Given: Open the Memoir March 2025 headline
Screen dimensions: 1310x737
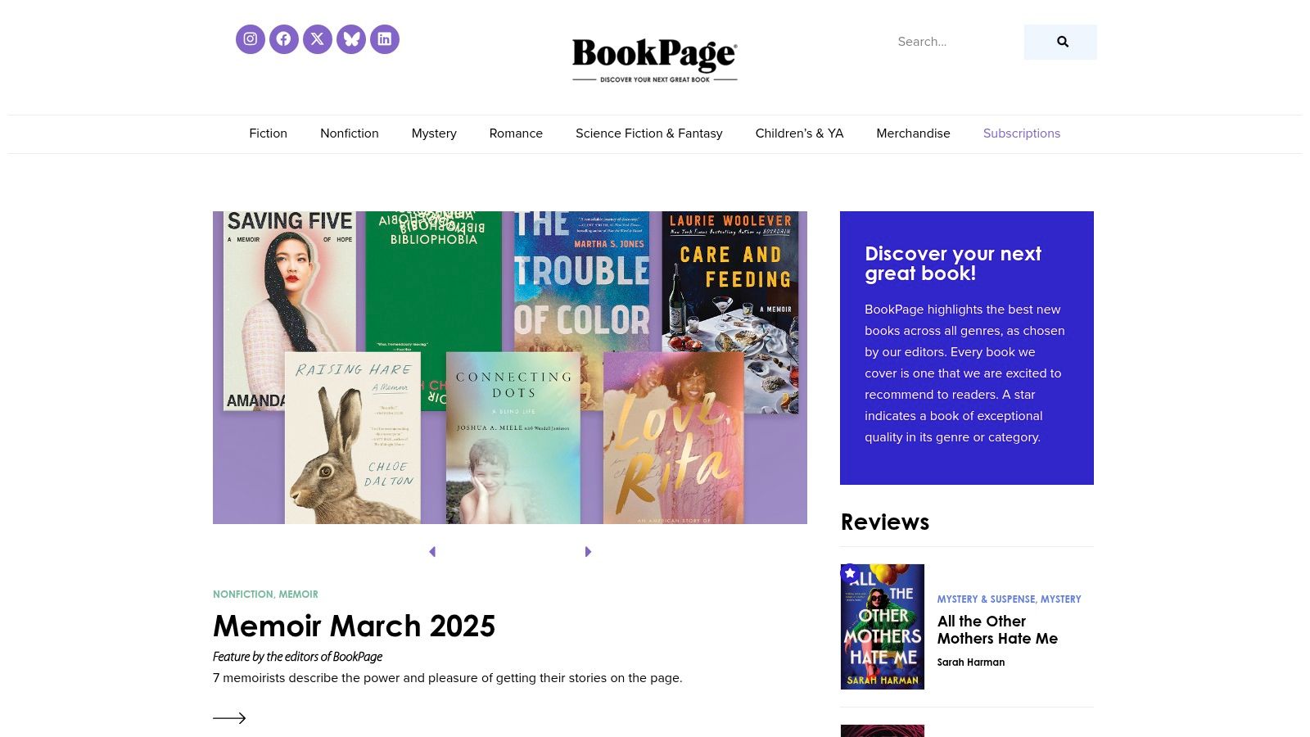Looking at the screenshot, I should [x=354, y=626].
